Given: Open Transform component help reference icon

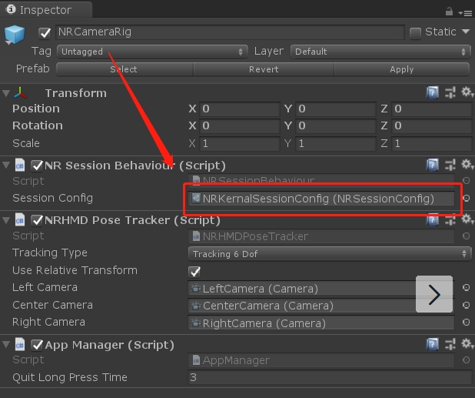Looking at the screenshot, I should 433,93.
